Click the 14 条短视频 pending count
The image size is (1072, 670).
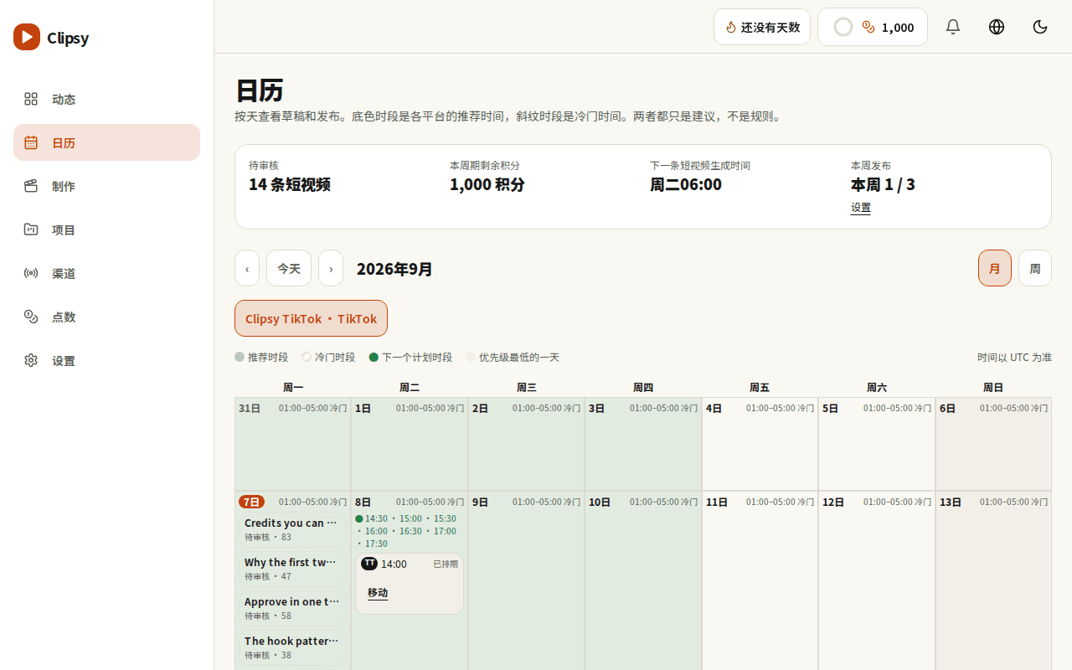pos(290,184)
